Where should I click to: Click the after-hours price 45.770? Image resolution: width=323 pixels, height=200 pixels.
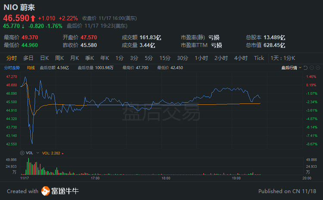[x=11, y=26]
